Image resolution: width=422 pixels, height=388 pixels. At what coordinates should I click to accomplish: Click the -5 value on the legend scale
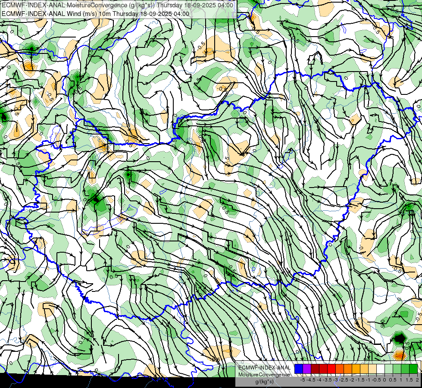[x=303, y=380]
